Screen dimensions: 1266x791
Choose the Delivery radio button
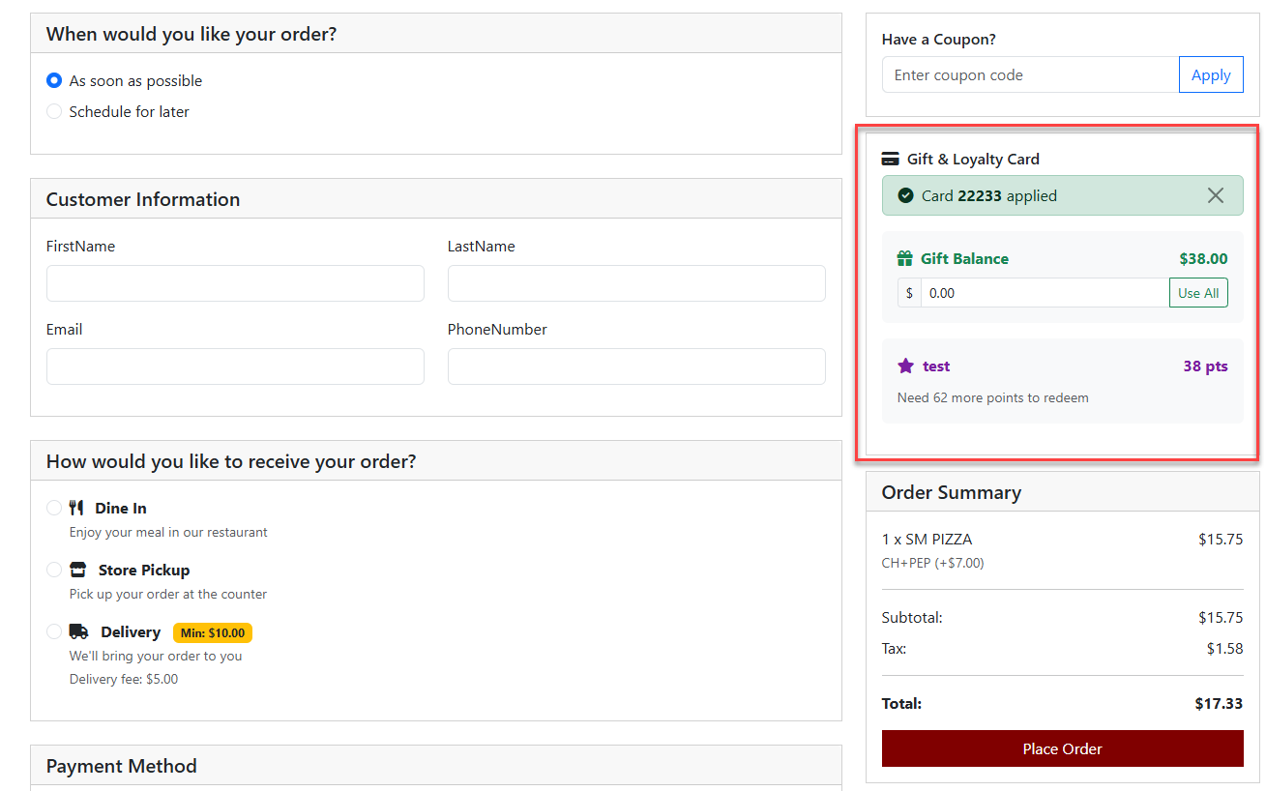54,631
